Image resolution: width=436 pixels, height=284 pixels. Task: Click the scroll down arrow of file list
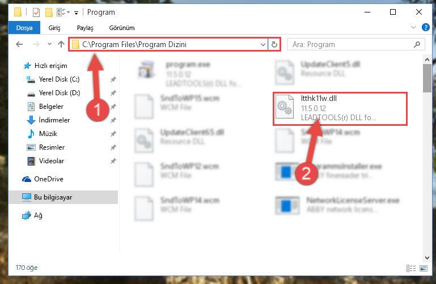coord(427,257)
